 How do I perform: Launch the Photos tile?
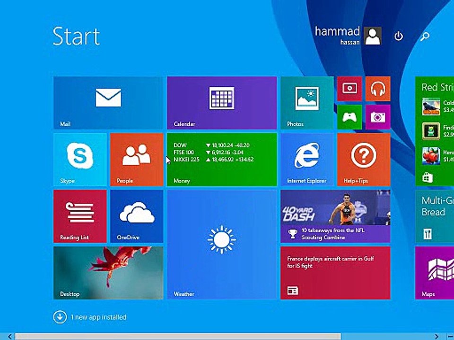pos(307,102)
